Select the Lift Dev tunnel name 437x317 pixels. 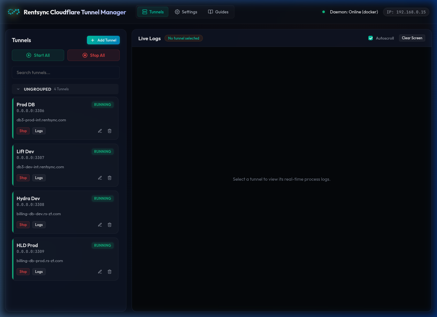tap(25, 152)
